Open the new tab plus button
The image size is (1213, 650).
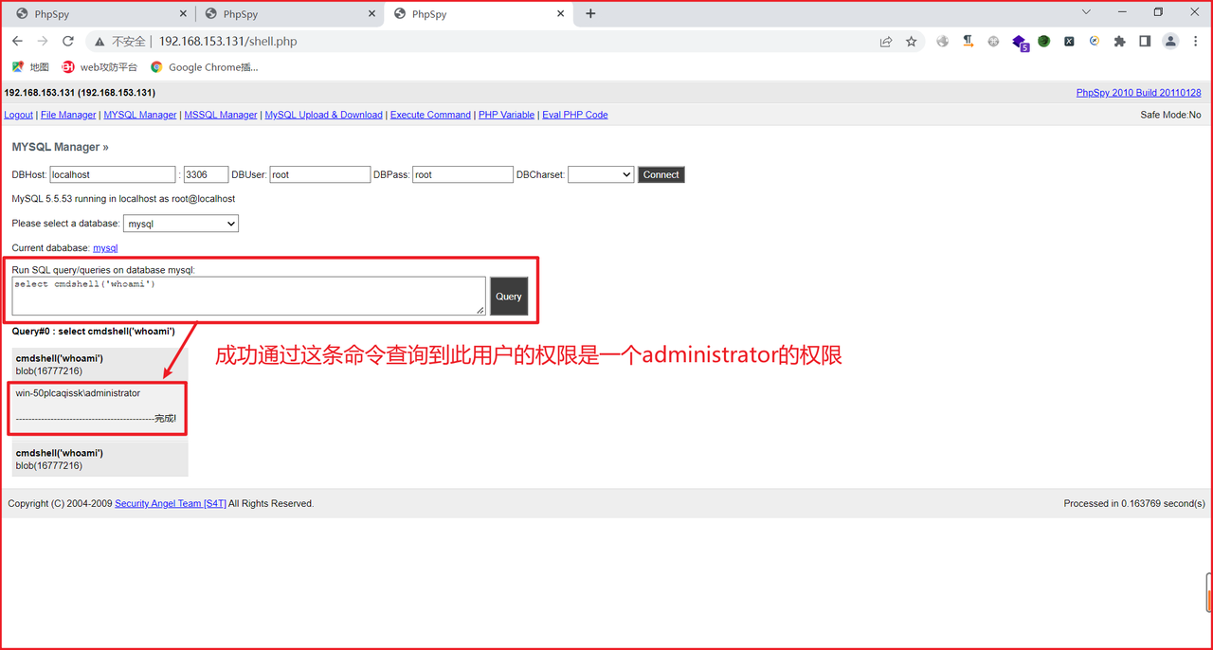point(590,13)
